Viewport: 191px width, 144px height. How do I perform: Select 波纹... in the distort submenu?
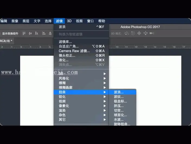tap(122, 97)
